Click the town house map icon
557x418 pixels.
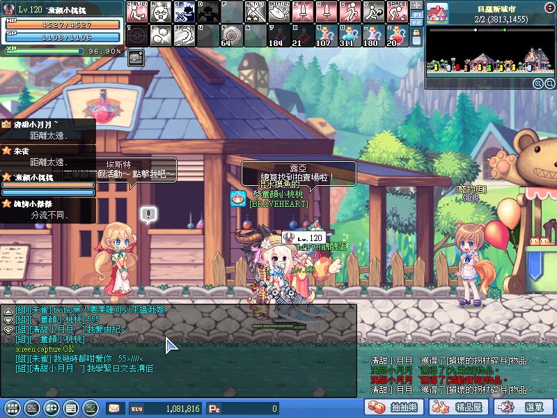point(437,13)
